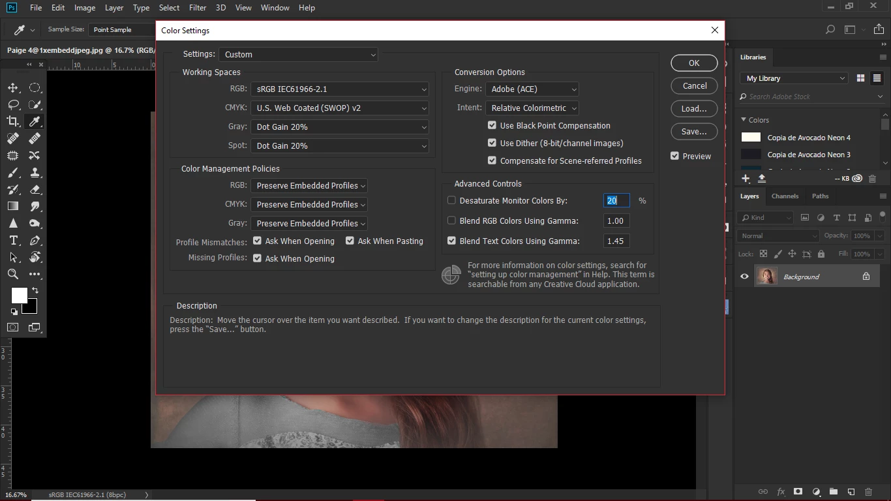
Task: Uncheck Ask When Pasting
Action: tap(350, 241)
